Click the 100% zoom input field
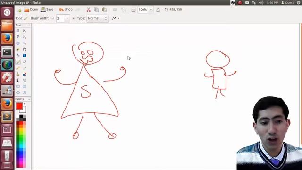Image resolution: width=302 pixels, height=170 pixels. pyautogui.click(x=143, y=9)
